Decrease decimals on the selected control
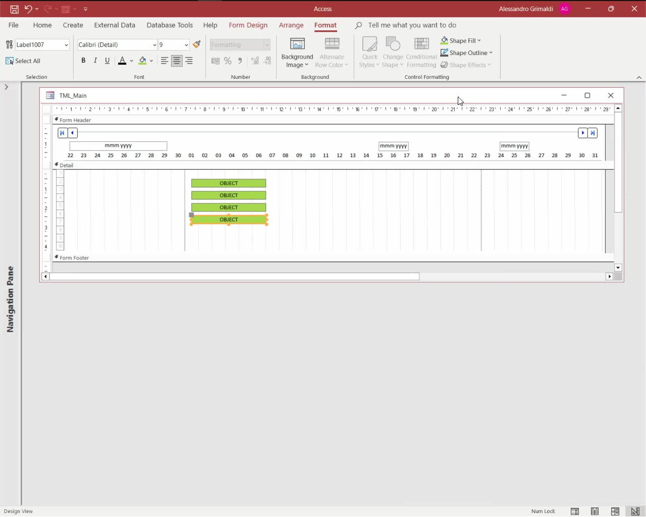The height and width of the screenshot is (517, 646). click(267, 61)
